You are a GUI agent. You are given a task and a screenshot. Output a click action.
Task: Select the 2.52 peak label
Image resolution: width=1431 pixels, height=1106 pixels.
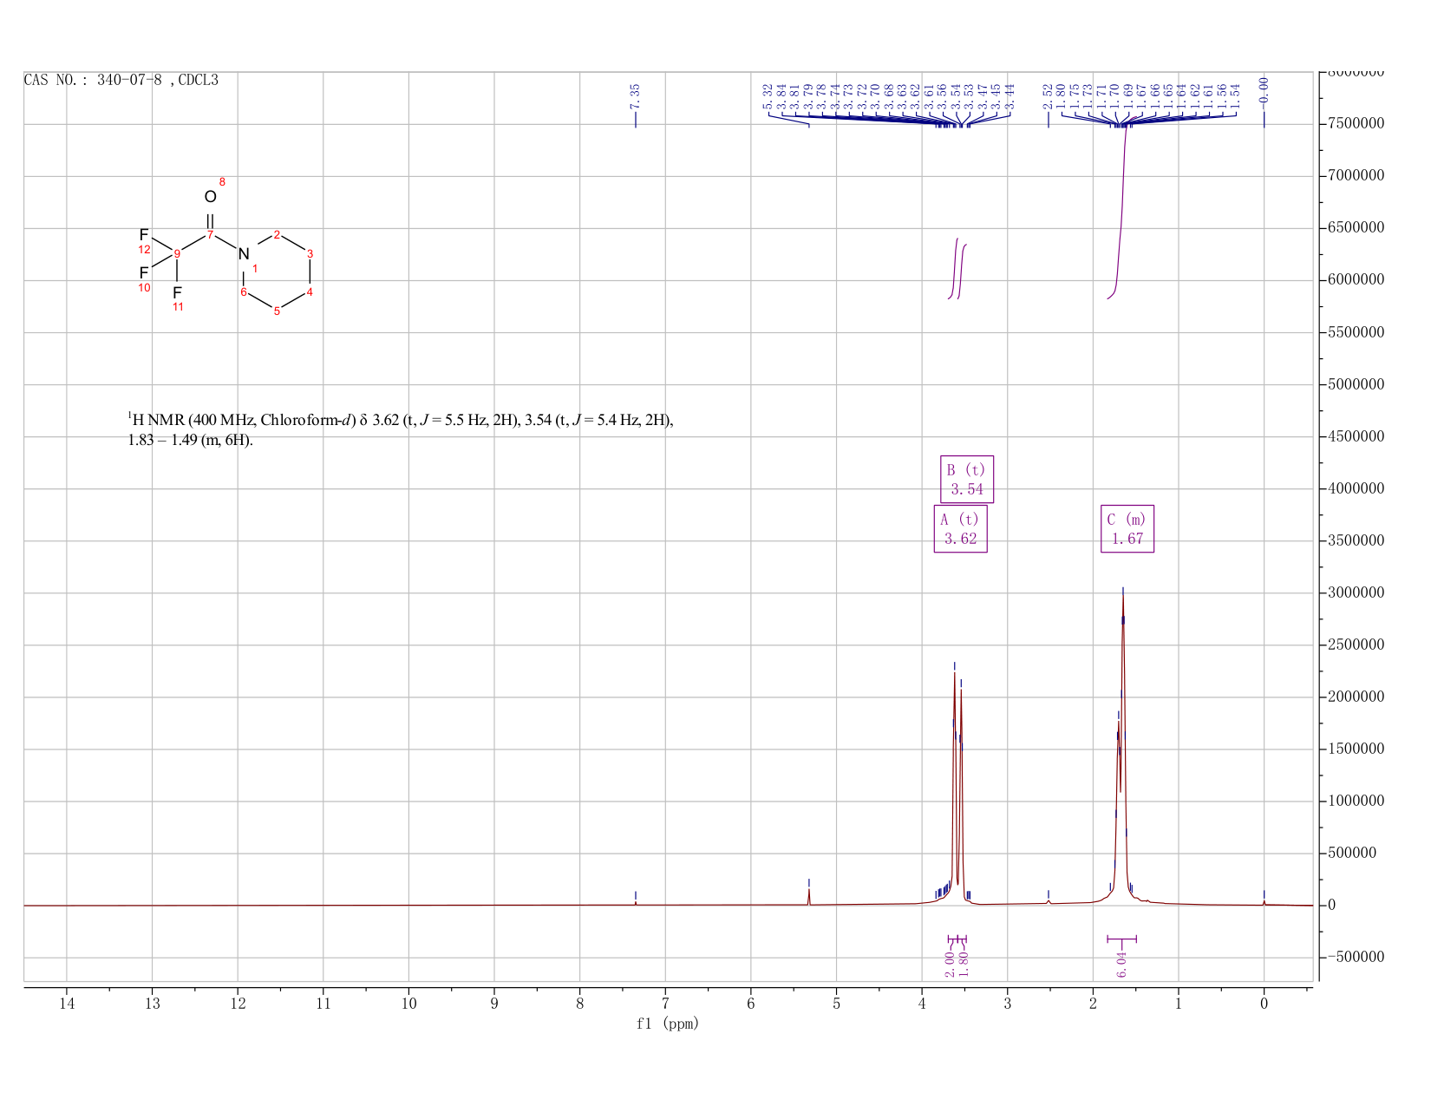coord(1048,95)
